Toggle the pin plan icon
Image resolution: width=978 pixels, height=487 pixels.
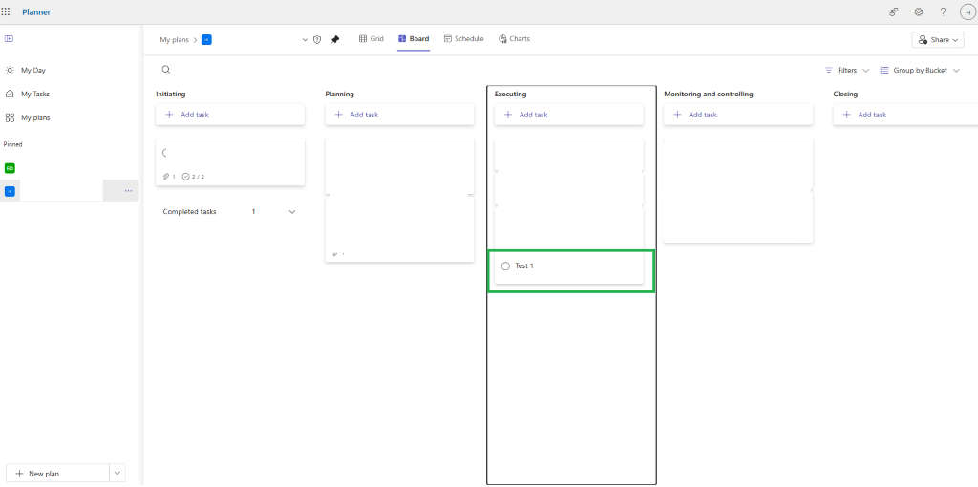[335, 39]
